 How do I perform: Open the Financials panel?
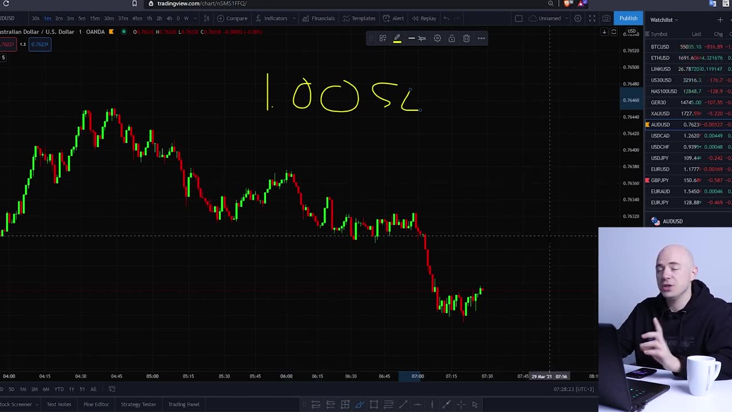(x=319, y=18)
